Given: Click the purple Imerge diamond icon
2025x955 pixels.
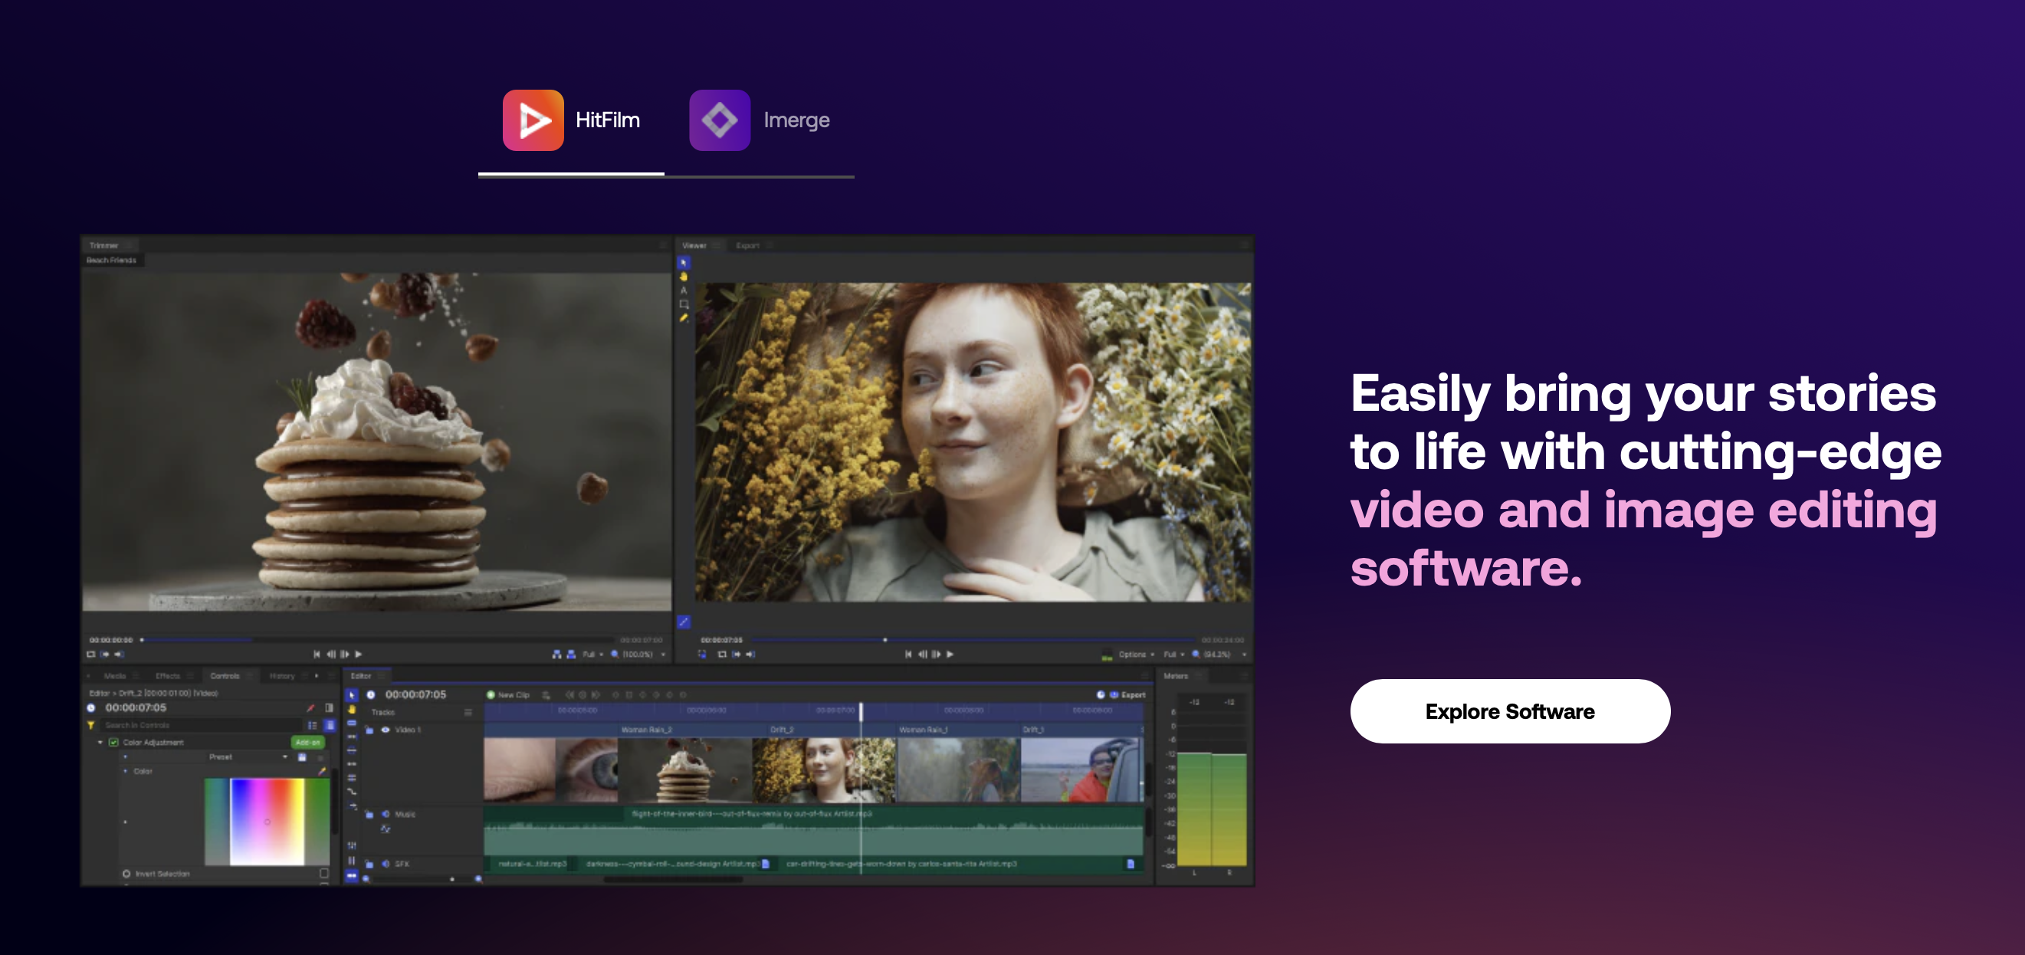Looking at the screenshot, I should [719, 120].
